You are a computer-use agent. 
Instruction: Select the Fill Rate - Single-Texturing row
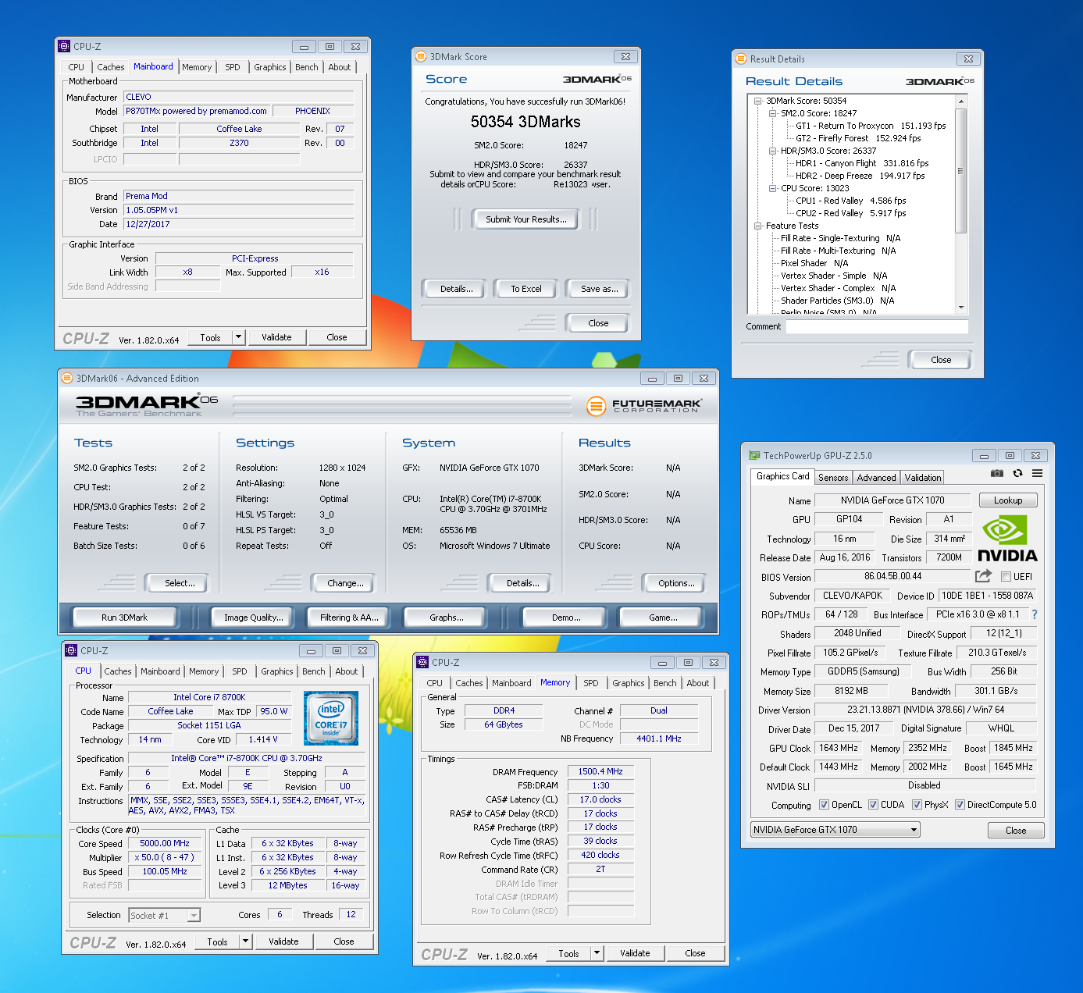click(841, 238)
